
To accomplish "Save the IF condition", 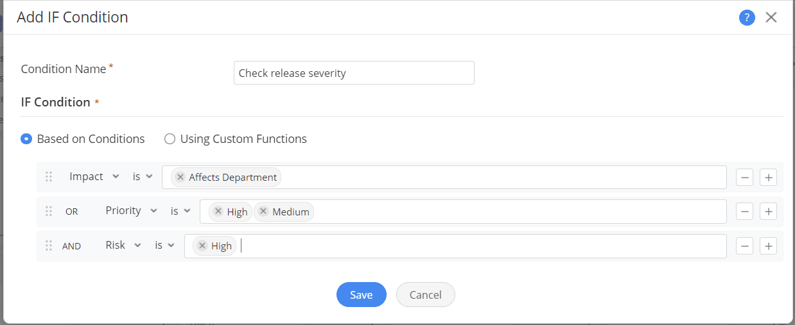I will coord(361,295).
